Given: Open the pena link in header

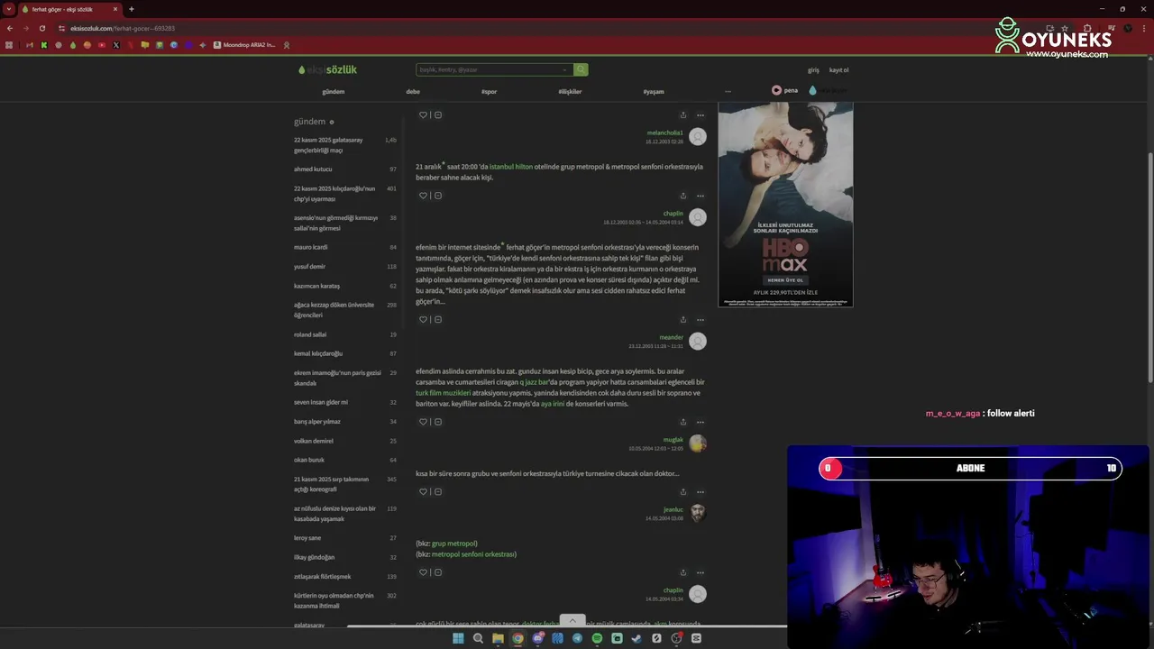Looking at the screenshot, I should [784, 90].
